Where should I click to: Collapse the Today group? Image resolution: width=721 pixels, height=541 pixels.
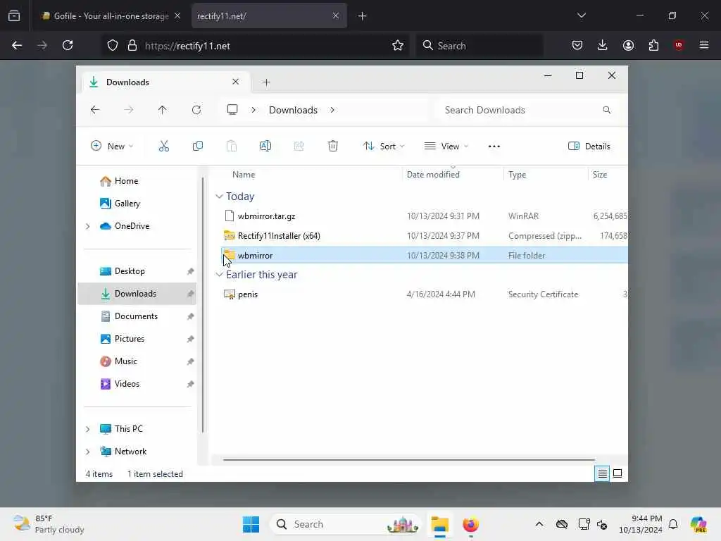coord(220,197)
